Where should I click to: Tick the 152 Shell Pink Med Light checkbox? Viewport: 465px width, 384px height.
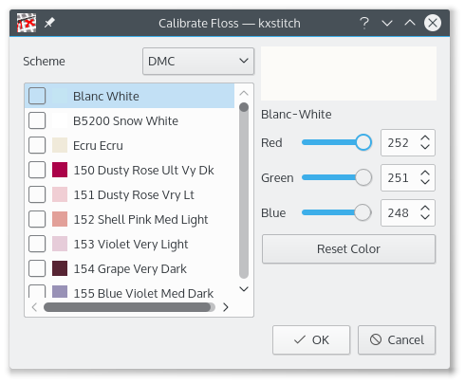coord(37,219)
